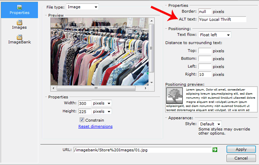The image size is (259, 165).
Task: Click the 'Positioning preview:' label
Action: [185, 84]
